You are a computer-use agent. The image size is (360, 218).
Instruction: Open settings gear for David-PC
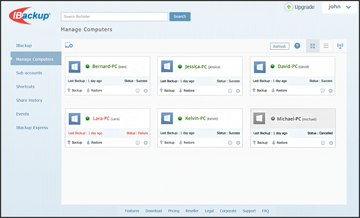(331, 91)
